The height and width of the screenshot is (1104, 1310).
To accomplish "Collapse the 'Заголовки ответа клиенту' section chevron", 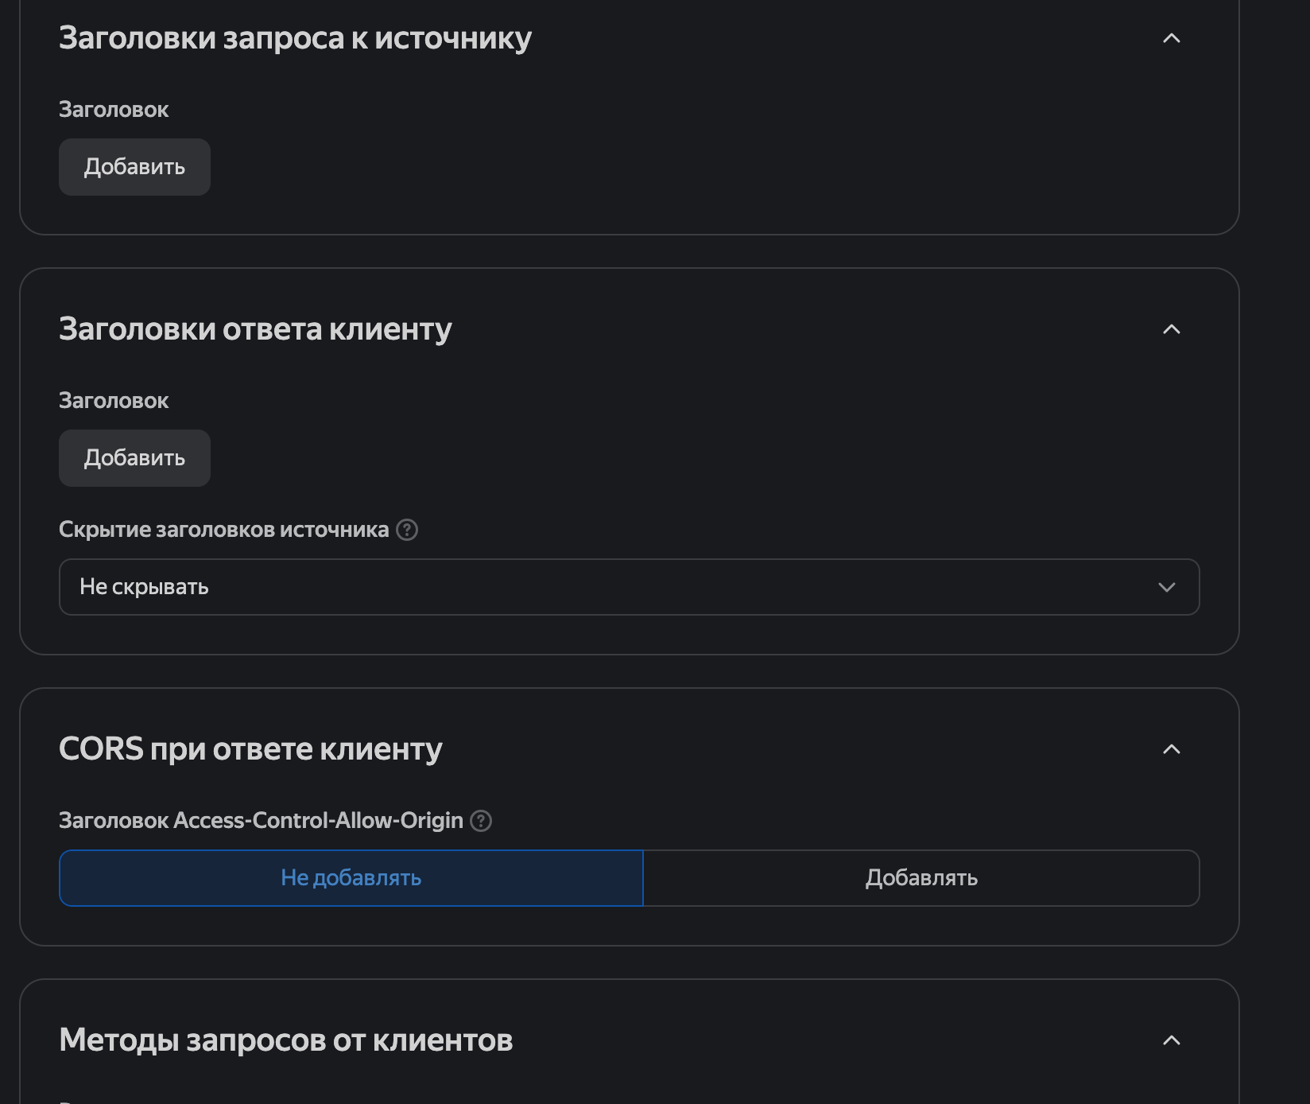I will click(1171, 329).
